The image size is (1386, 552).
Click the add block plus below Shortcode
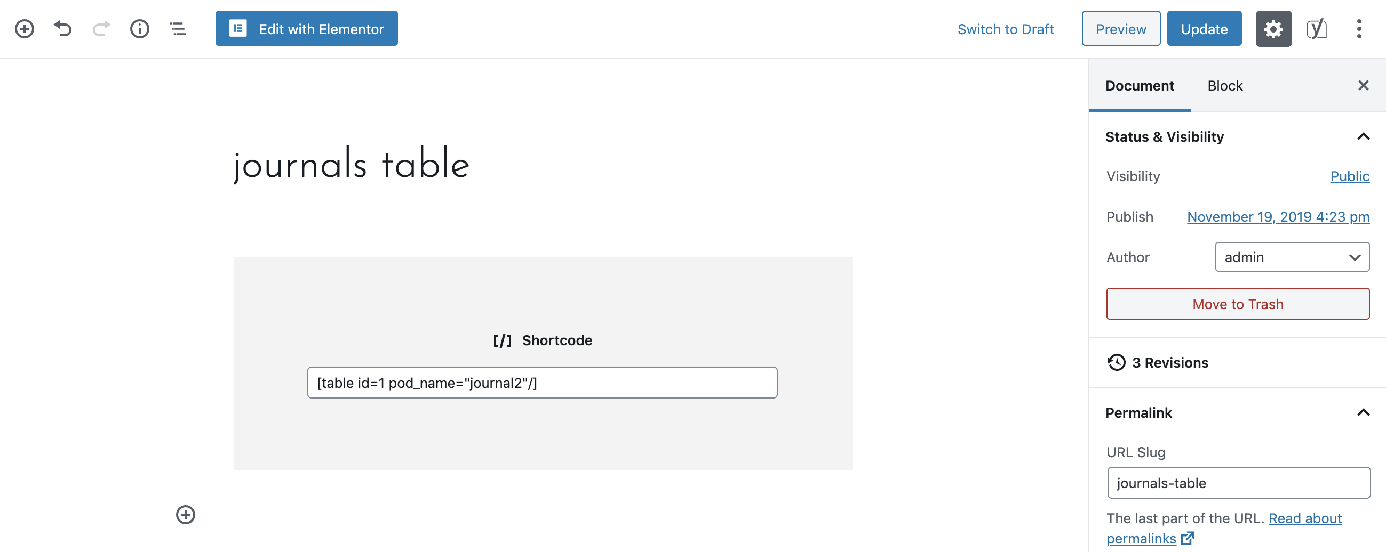186,514
